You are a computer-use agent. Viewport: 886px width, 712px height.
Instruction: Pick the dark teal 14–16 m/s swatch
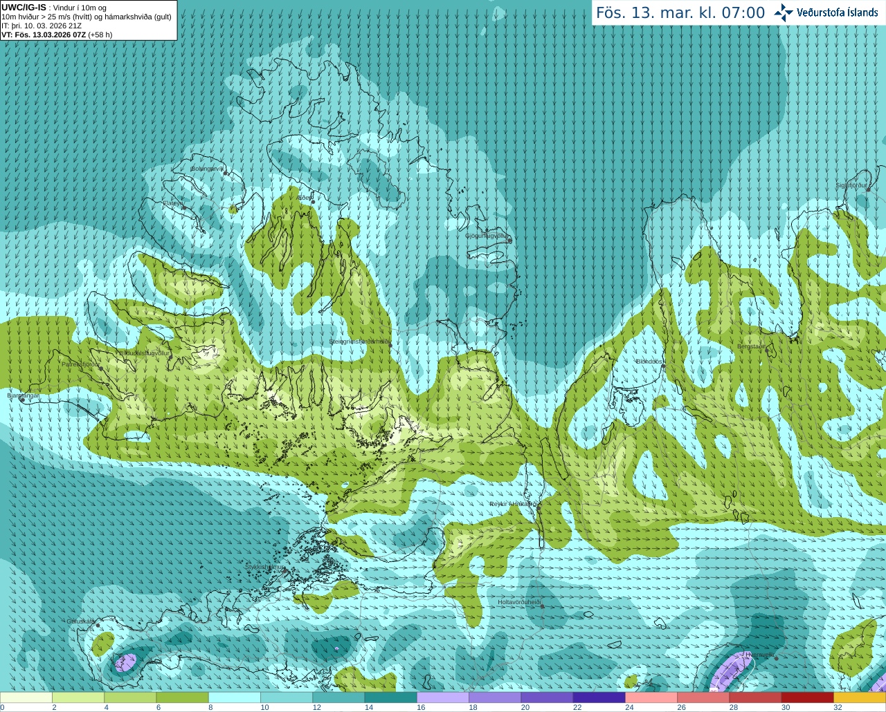(x=390, y=697)
